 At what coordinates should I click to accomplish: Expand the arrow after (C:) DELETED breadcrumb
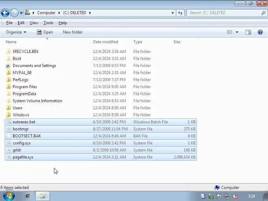pos(90,13)
